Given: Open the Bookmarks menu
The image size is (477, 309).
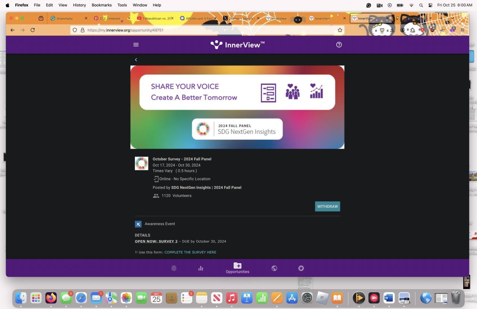Looking at the screenshot, I should [x=102, y=5].
